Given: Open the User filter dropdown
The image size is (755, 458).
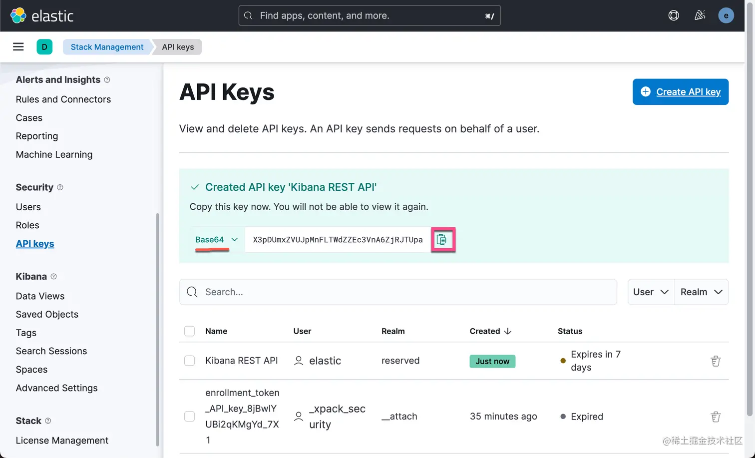Looking at the screenshot, I should 651,292.
